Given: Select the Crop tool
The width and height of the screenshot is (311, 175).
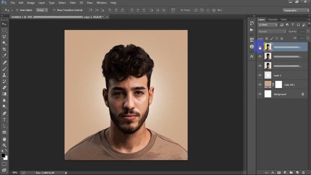Looking at the screenshot, I should tap(4, 49).
